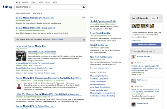
Task: Open the Social Media Marketing Adobe.com ad
Action: coord(35,18)
